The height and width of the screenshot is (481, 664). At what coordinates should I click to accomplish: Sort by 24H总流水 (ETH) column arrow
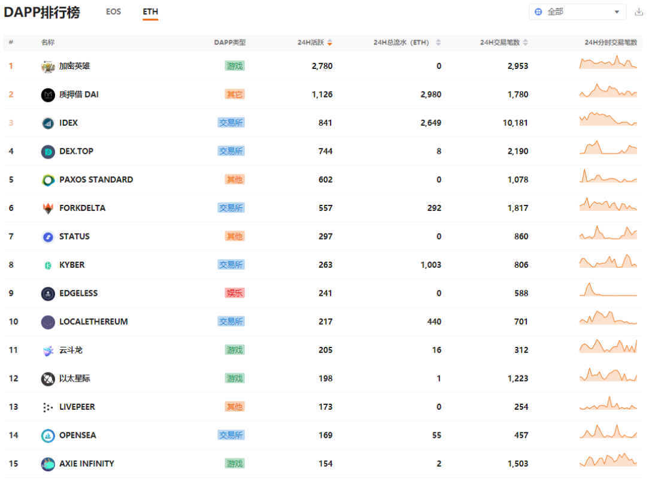(x=438, y=43)
